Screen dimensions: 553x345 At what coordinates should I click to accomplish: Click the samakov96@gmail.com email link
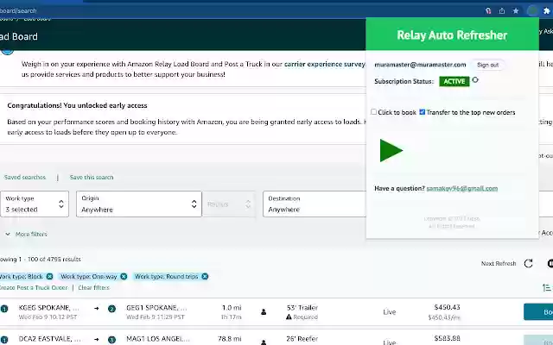[x=461, y=188]
